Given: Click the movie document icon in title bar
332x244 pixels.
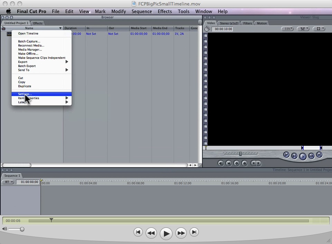Looking at the screenshot, I should (x=134, y=4).
